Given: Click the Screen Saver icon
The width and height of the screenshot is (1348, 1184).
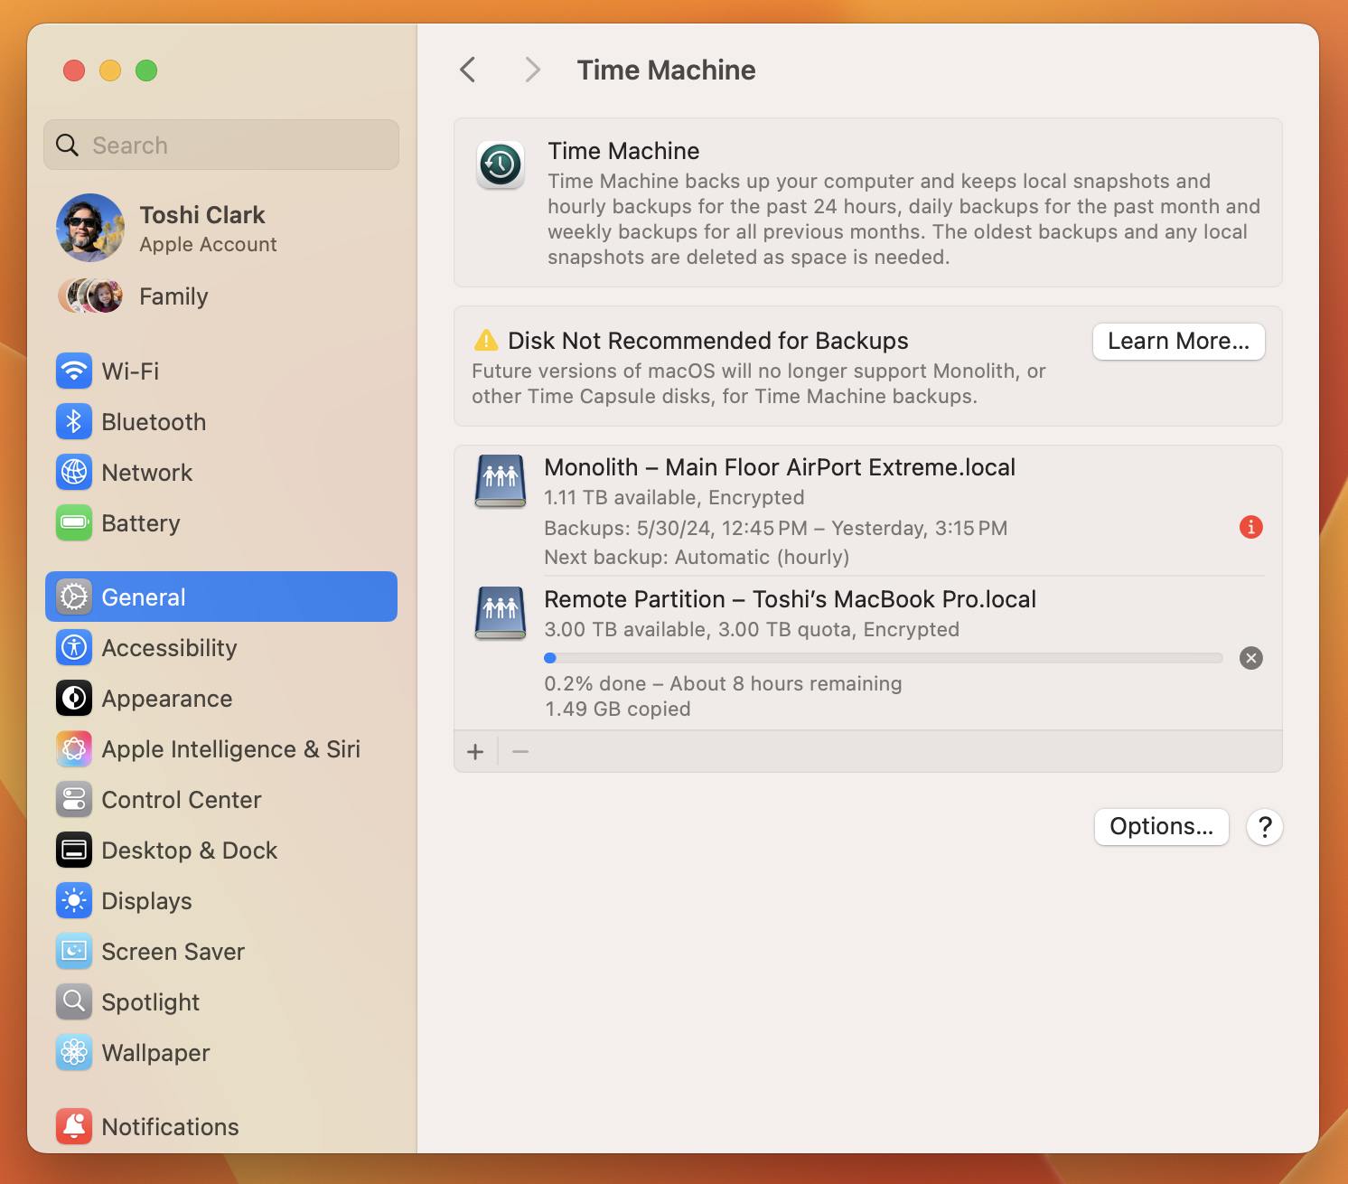Looking at the screenshot, I should coord(74,951).
